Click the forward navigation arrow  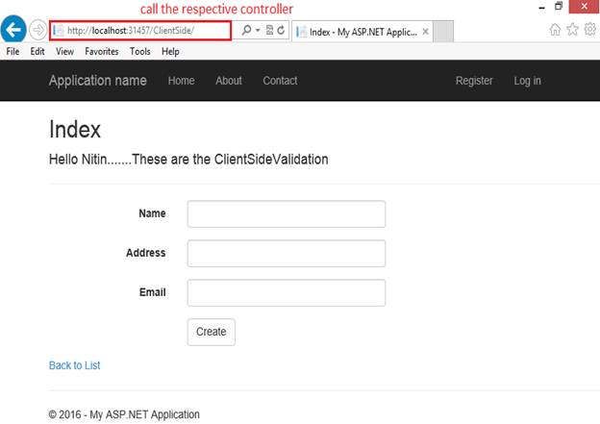tap(37, 30)
